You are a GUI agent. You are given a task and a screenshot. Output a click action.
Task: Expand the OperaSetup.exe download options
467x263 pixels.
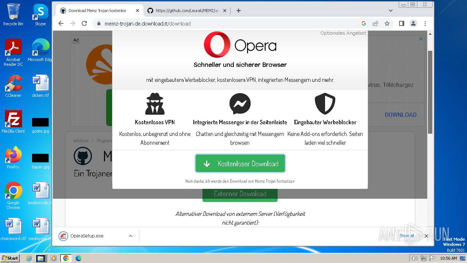pos(131,236)
